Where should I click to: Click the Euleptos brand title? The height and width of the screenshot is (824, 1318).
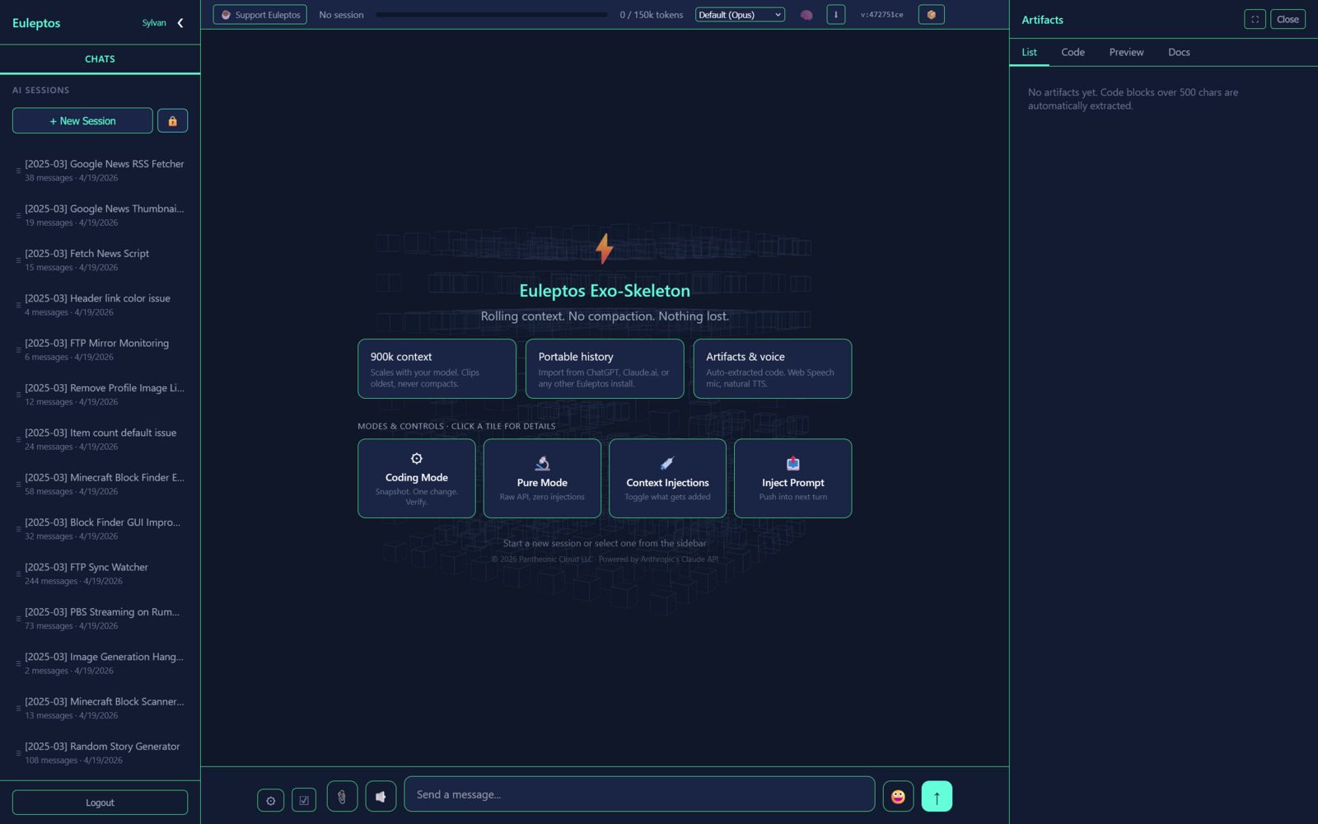click(x=36, y=23)
